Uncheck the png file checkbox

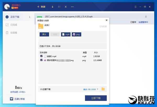coord(41,60)
